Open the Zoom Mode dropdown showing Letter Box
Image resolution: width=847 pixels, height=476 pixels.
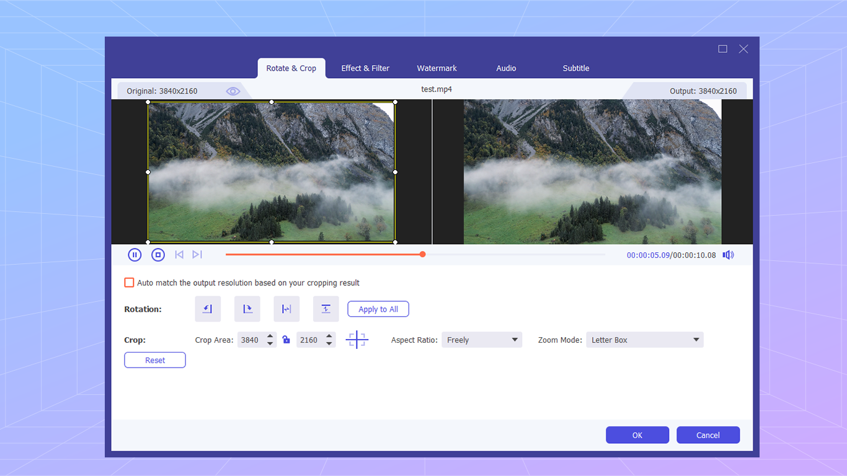coord(644,340)
